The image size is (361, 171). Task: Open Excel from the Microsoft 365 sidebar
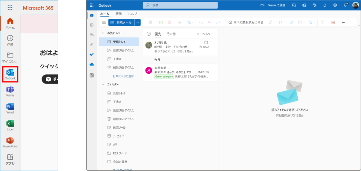(x=10, y=125)
